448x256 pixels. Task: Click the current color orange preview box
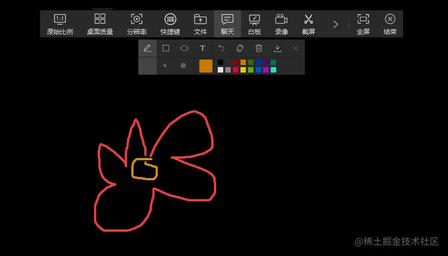(x=206, y=66)
